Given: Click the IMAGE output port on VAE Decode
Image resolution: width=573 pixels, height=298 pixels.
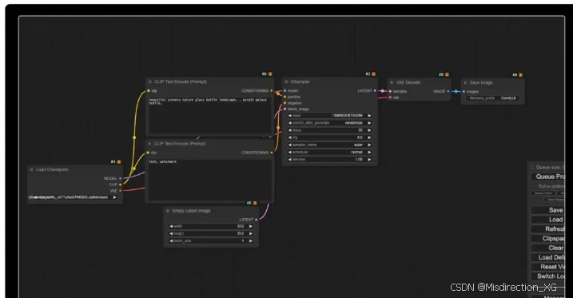Looking at the screenshot, I should (448, 91).
